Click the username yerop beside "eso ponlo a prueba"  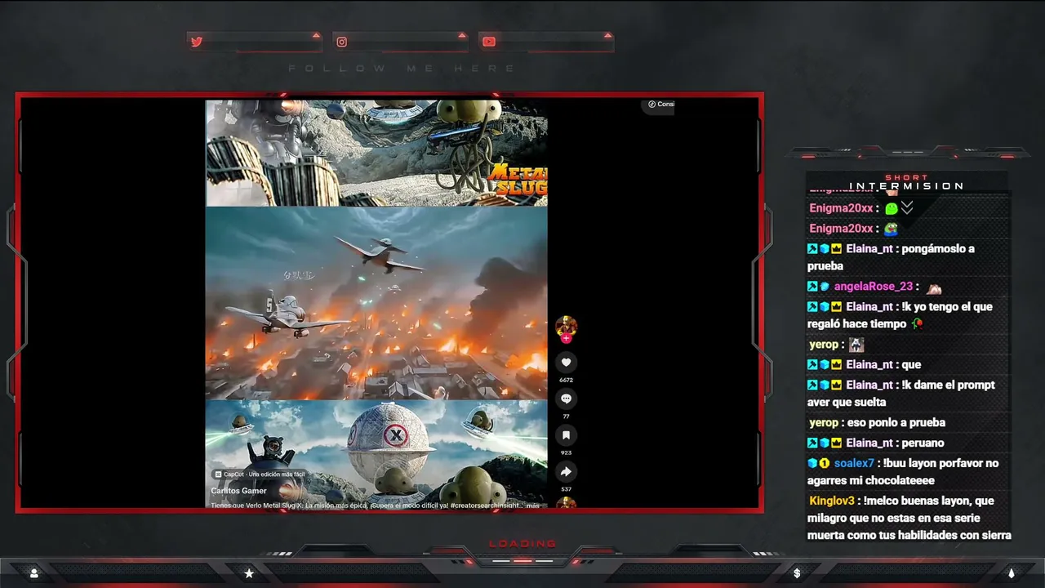pyautogui.click(x=824, y=422)
